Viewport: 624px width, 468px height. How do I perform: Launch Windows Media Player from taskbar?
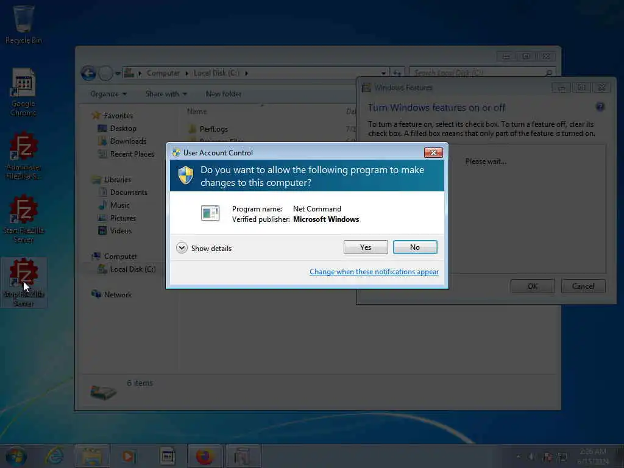pyautogui.click(x=129, y=456)
